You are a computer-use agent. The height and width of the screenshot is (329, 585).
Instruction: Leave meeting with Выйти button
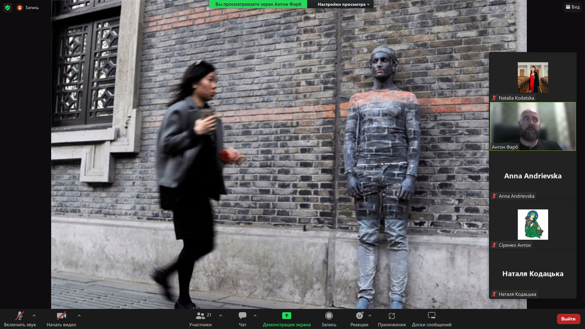pos(568,319)
